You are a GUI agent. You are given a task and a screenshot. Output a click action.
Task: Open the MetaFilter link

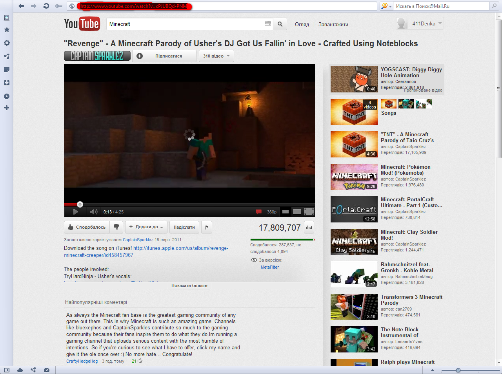click(x=270, y=267)
